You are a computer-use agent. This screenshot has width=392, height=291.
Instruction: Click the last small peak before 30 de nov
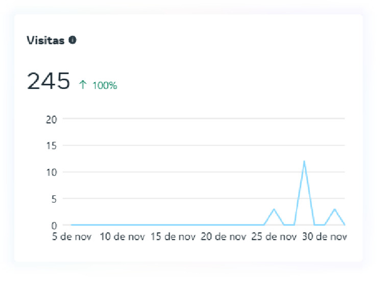334,209
